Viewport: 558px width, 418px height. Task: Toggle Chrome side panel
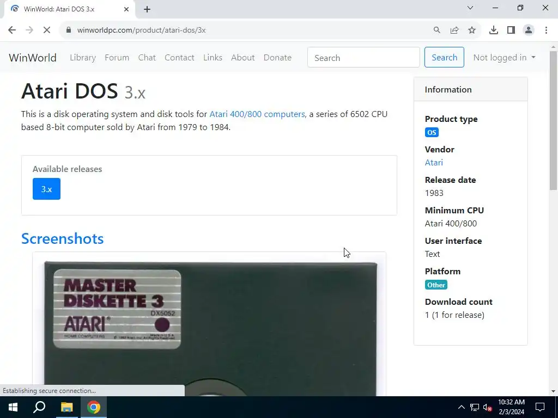point(511,30)
